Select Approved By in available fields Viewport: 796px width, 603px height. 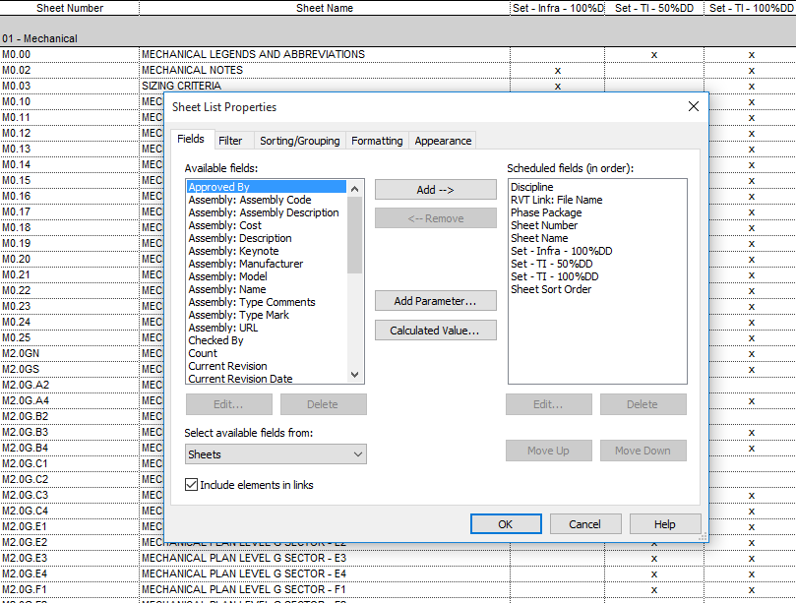(219, 187)
